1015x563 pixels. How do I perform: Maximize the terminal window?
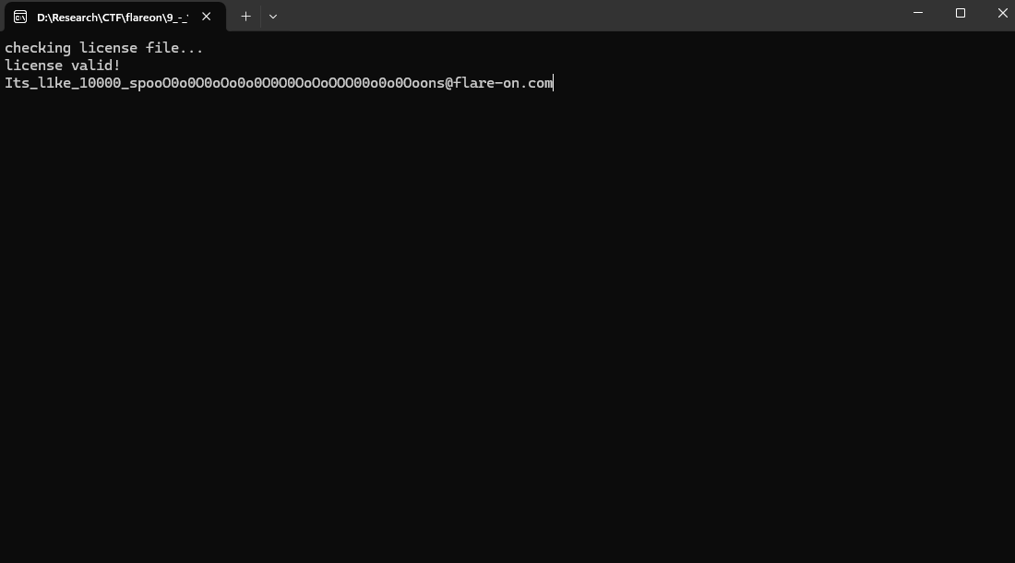pyautogui.click(x=960, y=13)
